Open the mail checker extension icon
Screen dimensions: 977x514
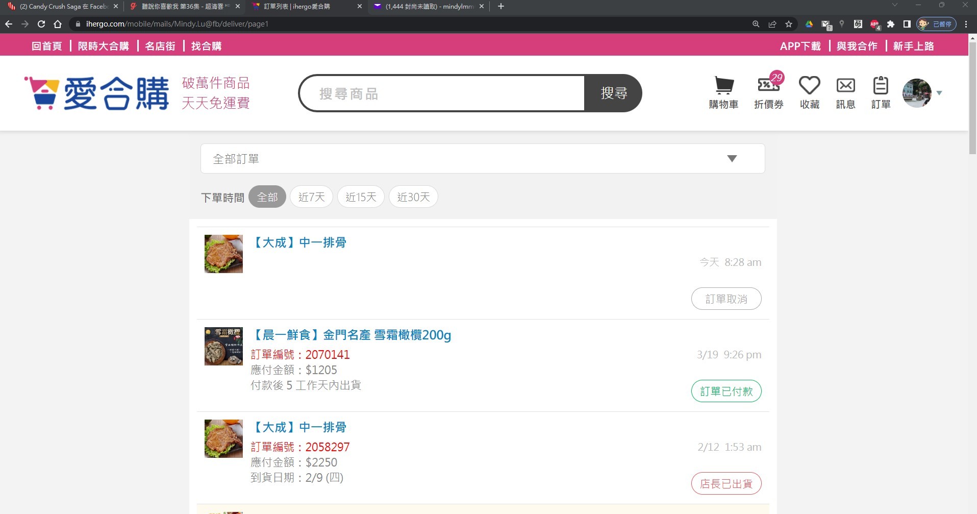click(x=826, y=25)
